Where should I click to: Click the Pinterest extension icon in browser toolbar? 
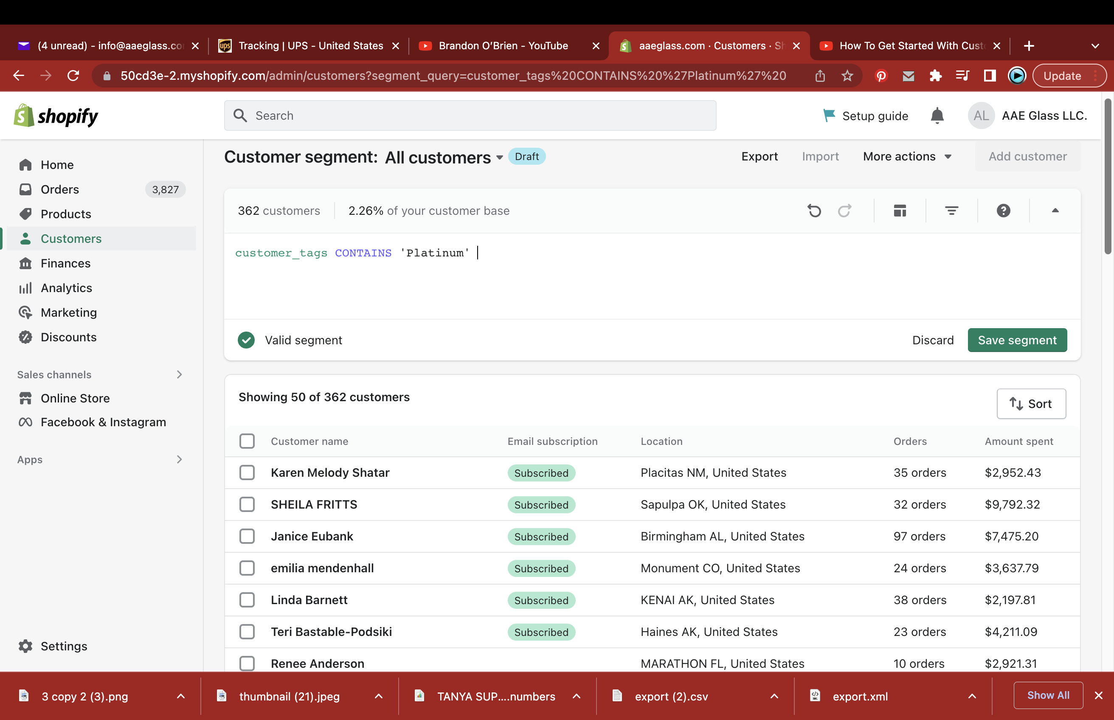pos(881,76)
